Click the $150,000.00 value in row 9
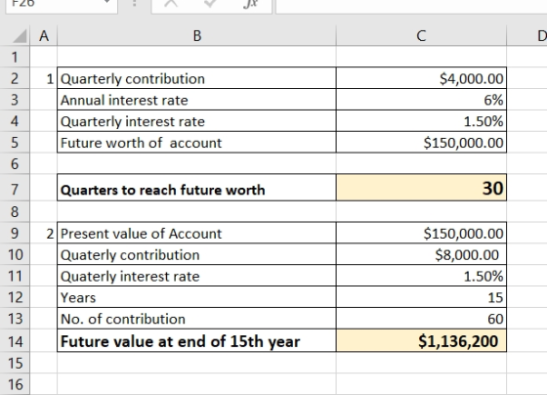This screenshot has width=547, height=395. click(421, 233)
